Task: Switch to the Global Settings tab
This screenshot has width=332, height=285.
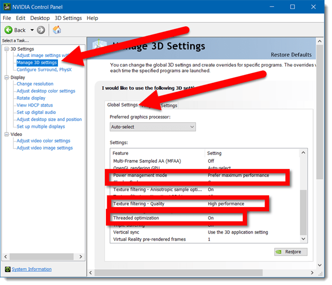Action: tap(122, 105)
